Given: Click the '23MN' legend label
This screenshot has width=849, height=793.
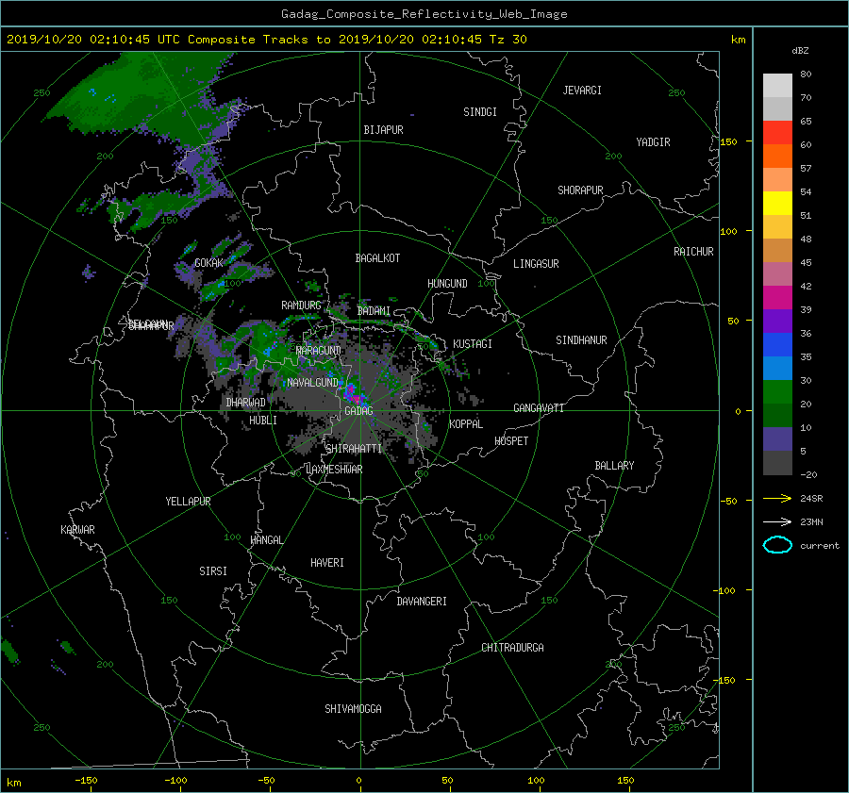Looking at the screenshot, I should [811, 522].
